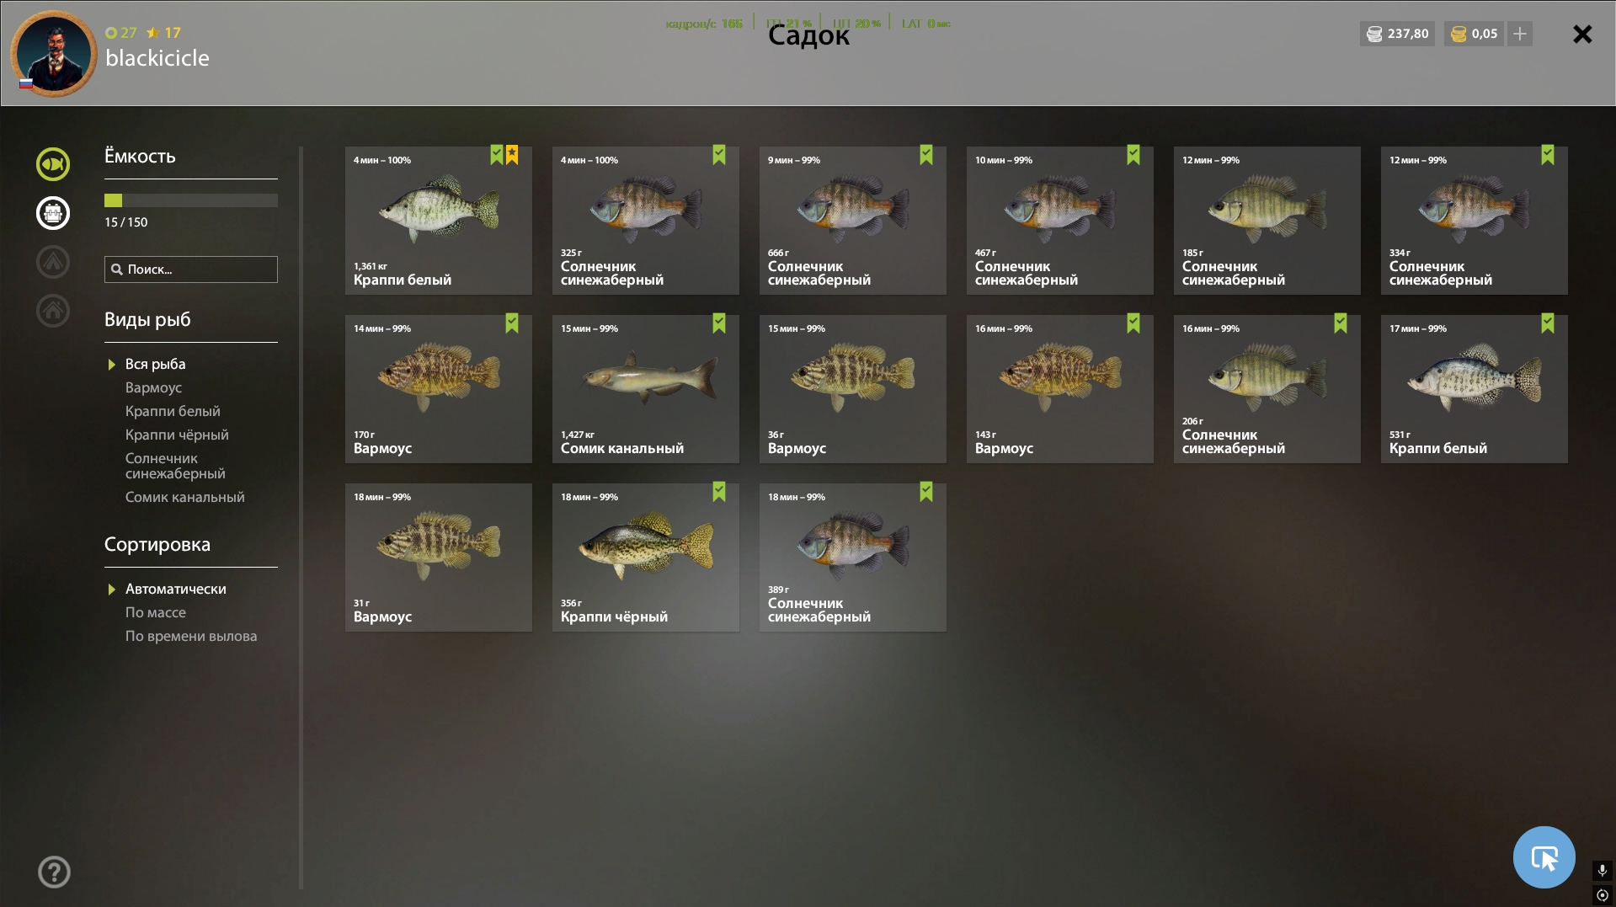1616x907 pixels.
Task: Sort fish По времени вылова
Action: click(x=191, y=636)
